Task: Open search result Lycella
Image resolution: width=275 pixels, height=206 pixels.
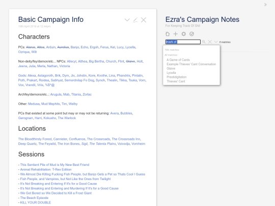Action: (x=171, y=73)
